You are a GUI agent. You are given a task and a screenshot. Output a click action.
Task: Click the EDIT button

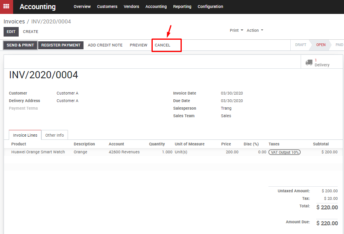[x=11, y=32]
